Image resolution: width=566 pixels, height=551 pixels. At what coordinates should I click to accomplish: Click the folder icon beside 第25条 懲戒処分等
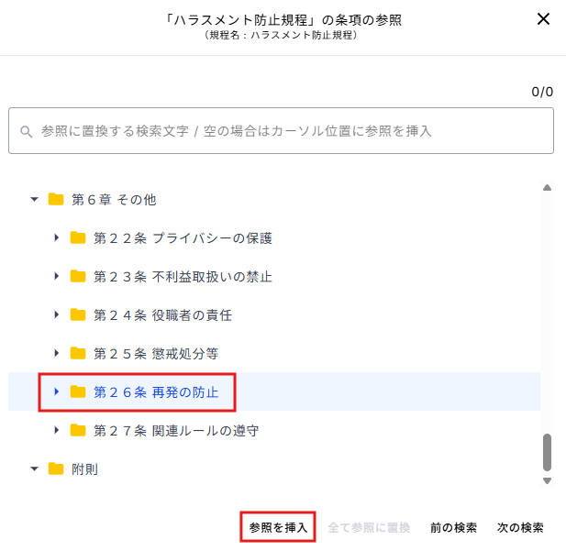pyautogui.click(x=78, y=353)
